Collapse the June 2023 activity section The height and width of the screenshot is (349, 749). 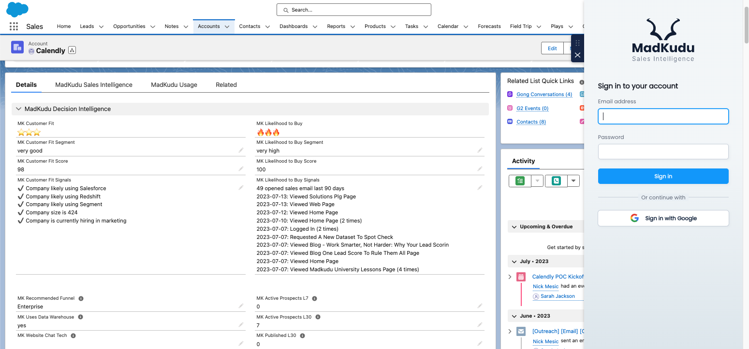(x=513, y=316)
